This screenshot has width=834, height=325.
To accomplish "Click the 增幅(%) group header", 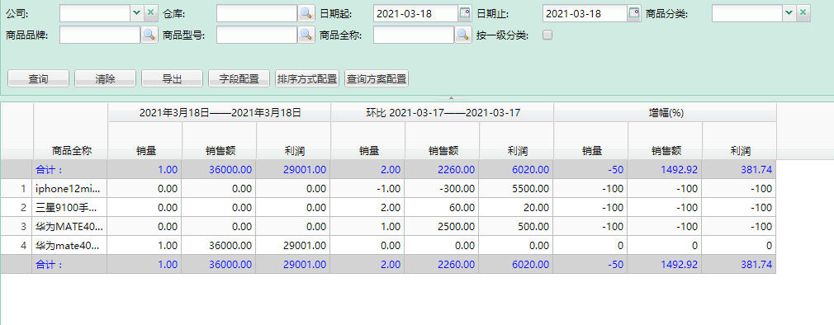I will tap(666, 112).
